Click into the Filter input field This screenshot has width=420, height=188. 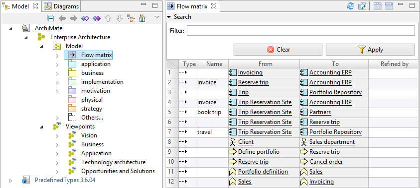(301, 31)
